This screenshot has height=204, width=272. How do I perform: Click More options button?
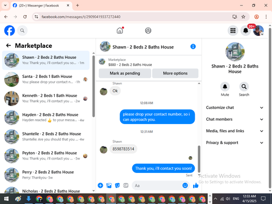tap(175, 73)
